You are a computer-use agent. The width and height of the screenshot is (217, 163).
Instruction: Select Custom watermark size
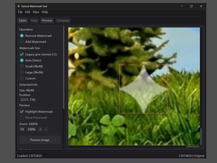(27, 78)
